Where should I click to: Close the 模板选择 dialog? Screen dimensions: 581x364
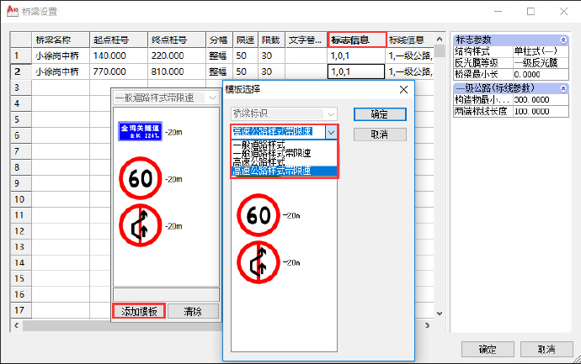click(x=403, y=89)
